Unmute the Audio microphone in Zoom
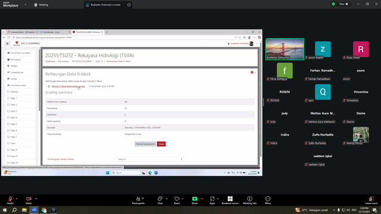This screenshot has height=214, width=381. (10, 200)
